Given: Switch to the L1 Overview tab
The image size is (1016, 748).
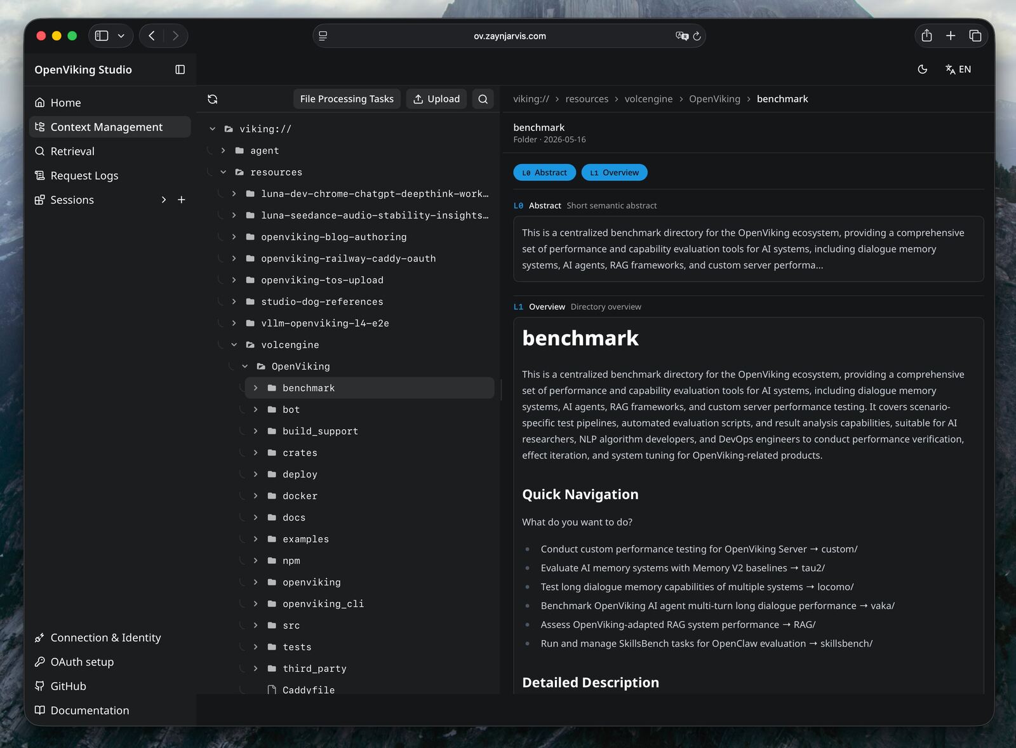Looking at the screenshot, I should 614,173.
